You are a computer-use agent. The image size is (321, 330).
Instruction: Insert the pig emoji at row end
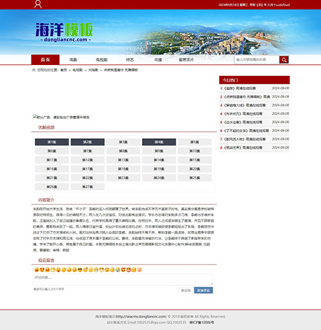click(x=139, y=270)
